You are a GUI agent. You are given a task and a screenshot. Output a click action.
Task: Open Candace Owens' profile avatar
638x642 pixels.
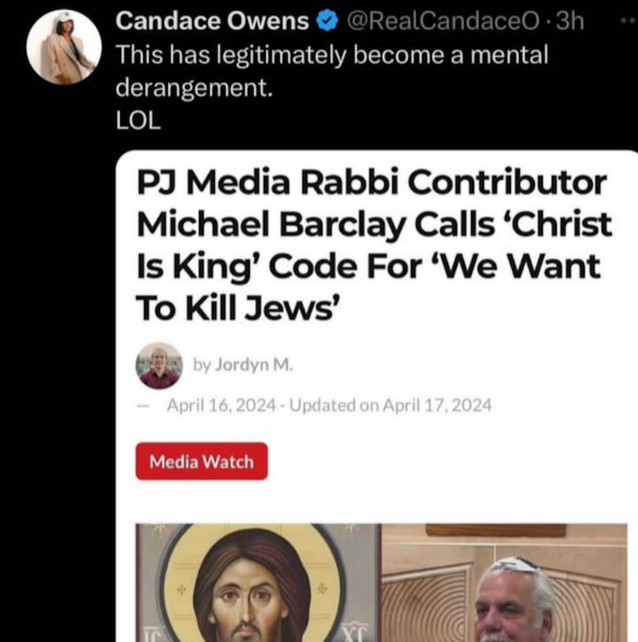64,47
